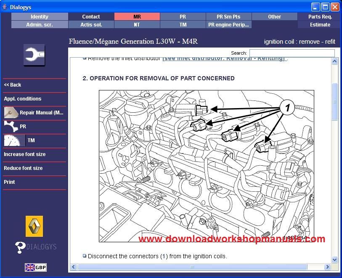Open the PR Sm Pts tab
The width and height of the screenshot is (342, 278).
[x=228, y=16]
